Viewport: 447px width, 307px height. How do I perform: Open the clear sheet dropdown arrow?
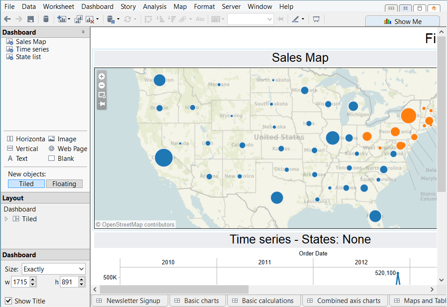pyautogui.click(x=97, y=19)
